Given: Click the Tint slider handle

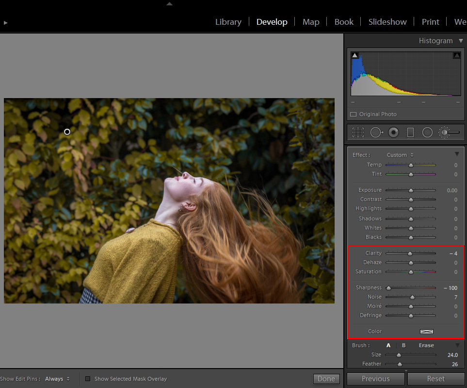Looking at the screenshot, I should [x=411, y=174].
